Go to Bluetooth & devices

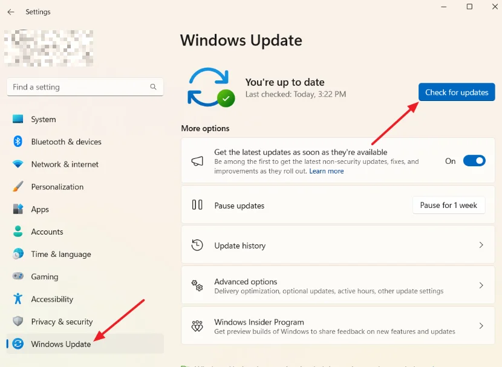[85, 141]
